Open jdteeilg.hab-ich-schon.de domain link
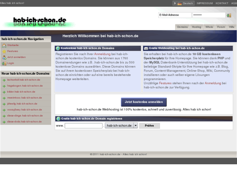The image size is (237, 178). [x=22, y=104]
